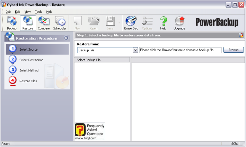Select the Restore toolbar icon
The image size is (246, 147).
28,23
